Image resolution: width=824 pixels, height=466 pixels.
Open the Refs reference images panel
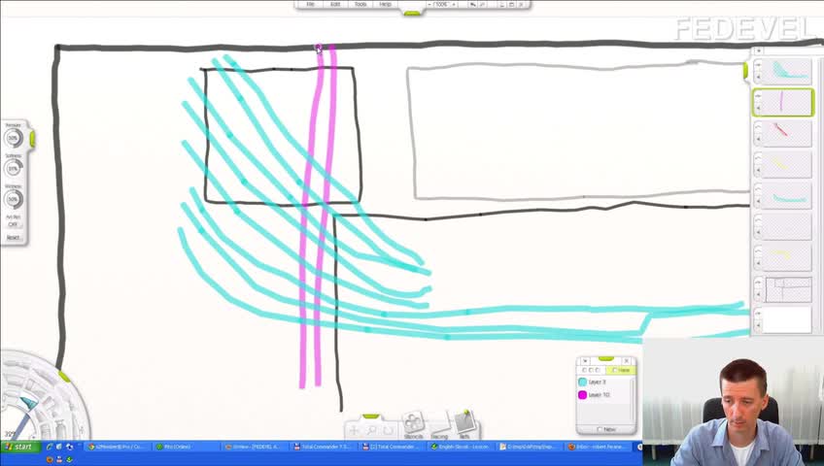(464, 425)
